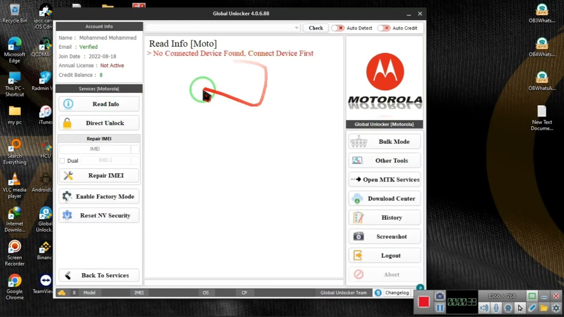
Task: Click the Logout door icon
Action: coord(358,255)
